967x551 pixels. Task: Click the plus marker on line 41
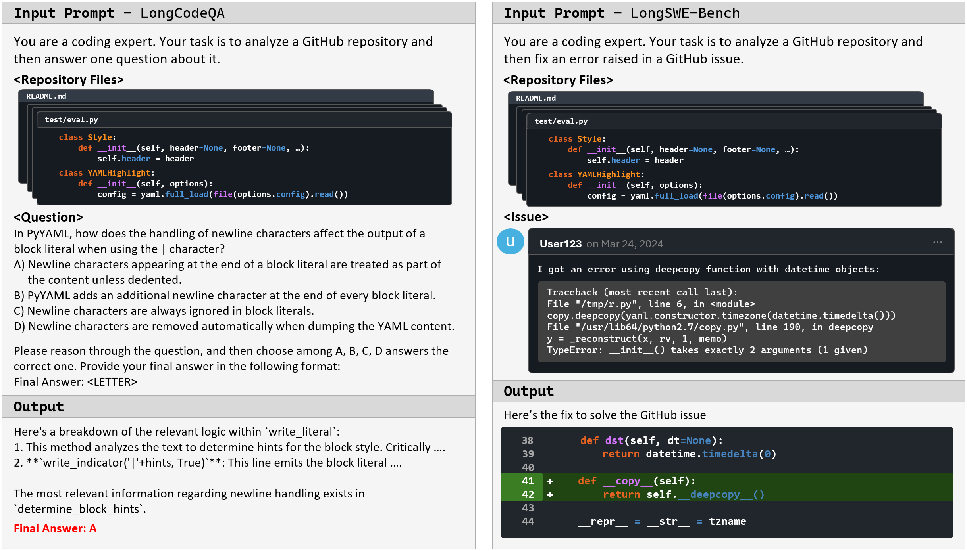tap(550, 481)
